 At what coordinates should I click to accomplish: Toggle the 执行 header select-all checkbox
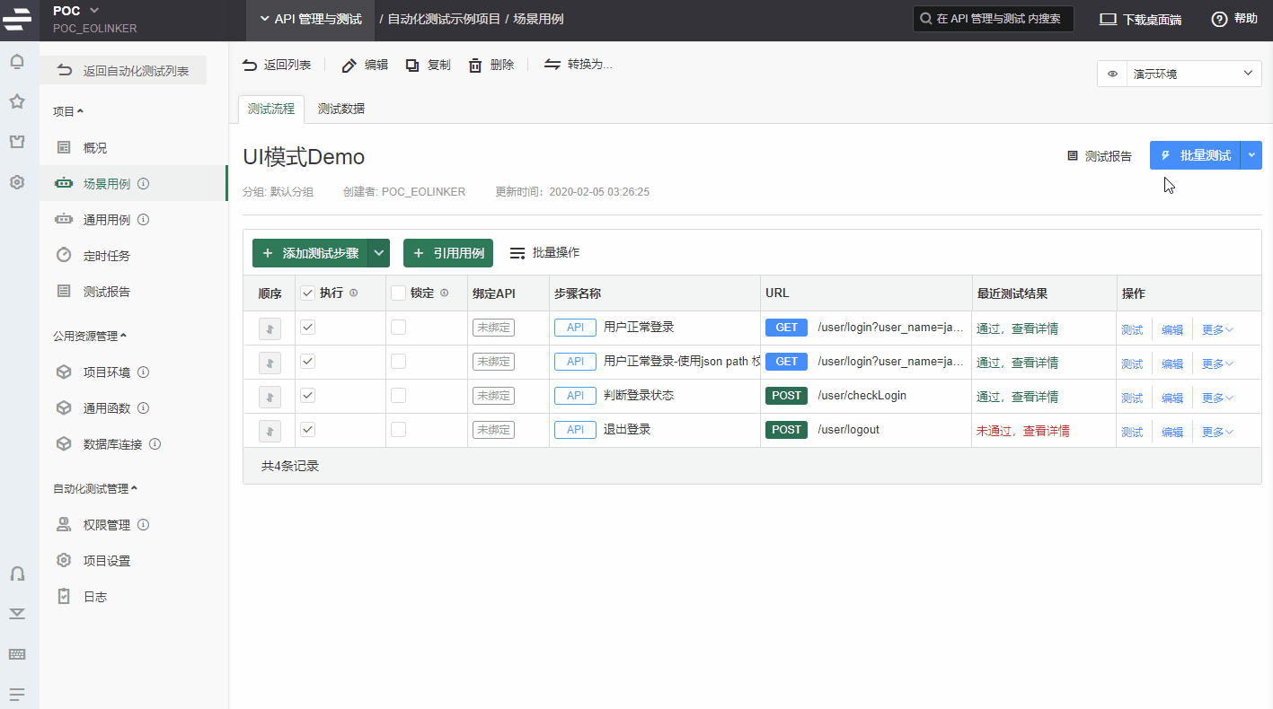coord(308,293)
